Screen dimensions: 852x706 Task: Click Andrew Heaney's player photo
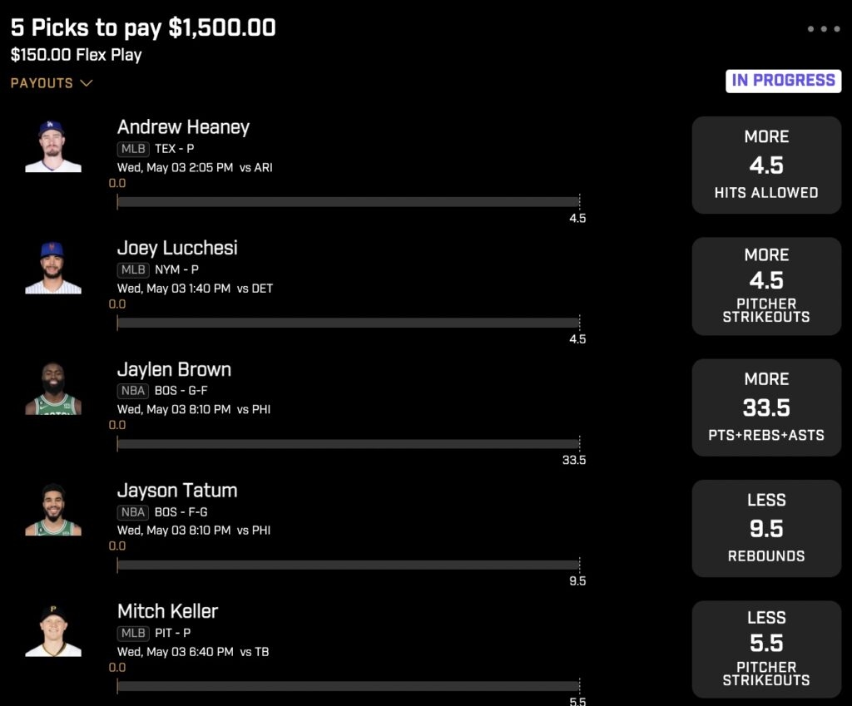52,147
